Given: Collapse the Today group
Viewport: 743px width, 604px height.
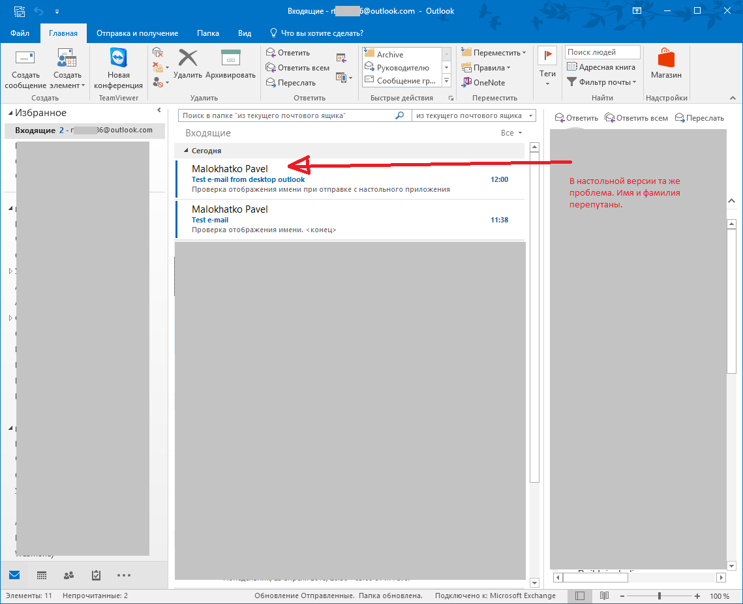Looking at the screenshot, I should pos(186,150).
